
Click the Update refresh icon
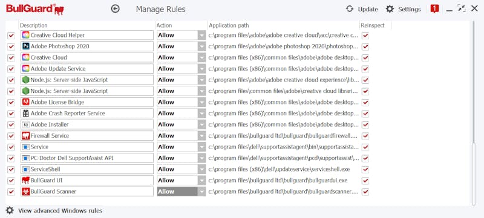click(350, 9)
